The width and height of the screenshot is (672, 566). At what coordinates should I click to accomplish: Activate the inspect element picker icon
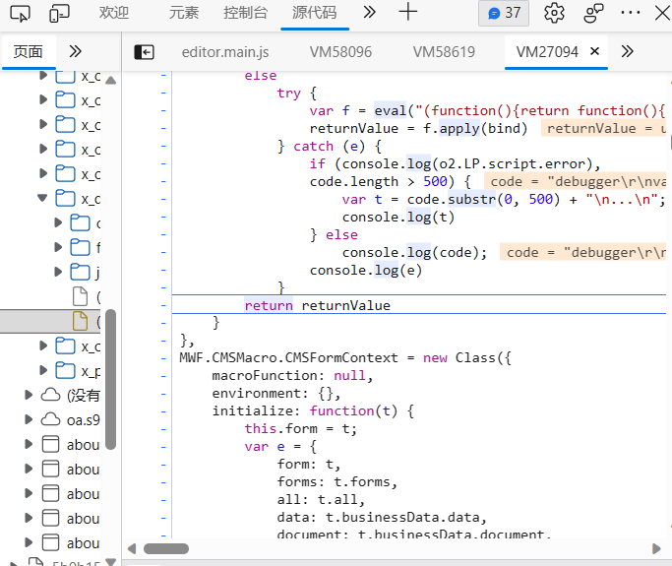pyautogui.click(x=20, y=13)
